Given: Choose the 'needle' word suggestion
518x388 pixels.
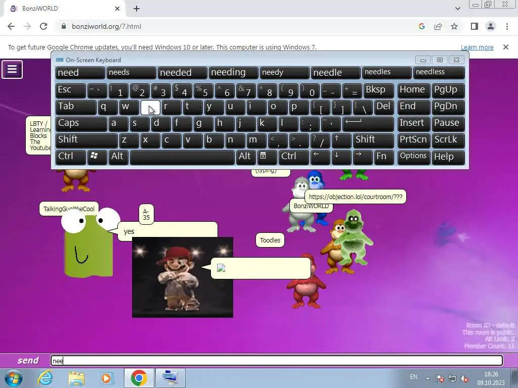Looking at the screenshot, I should coord(336,73).
